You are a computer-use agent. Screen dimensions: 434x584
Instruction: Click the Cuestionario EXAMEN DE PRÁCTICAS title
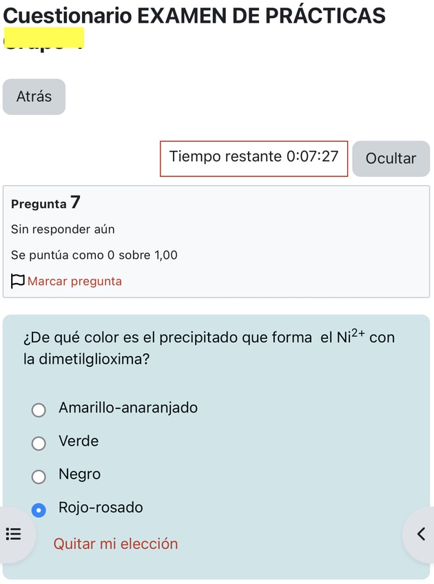(x=194, y=15)
